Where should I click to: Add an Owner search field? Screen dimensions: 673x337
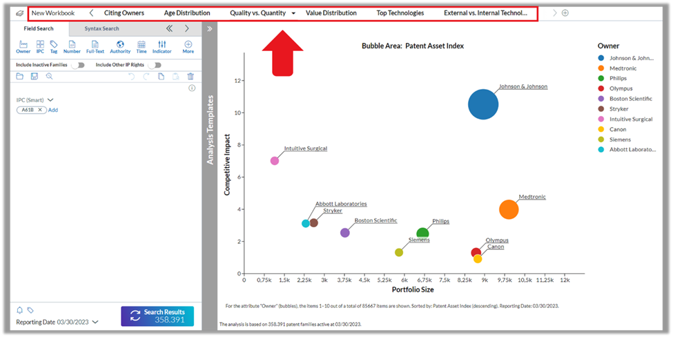23,47
